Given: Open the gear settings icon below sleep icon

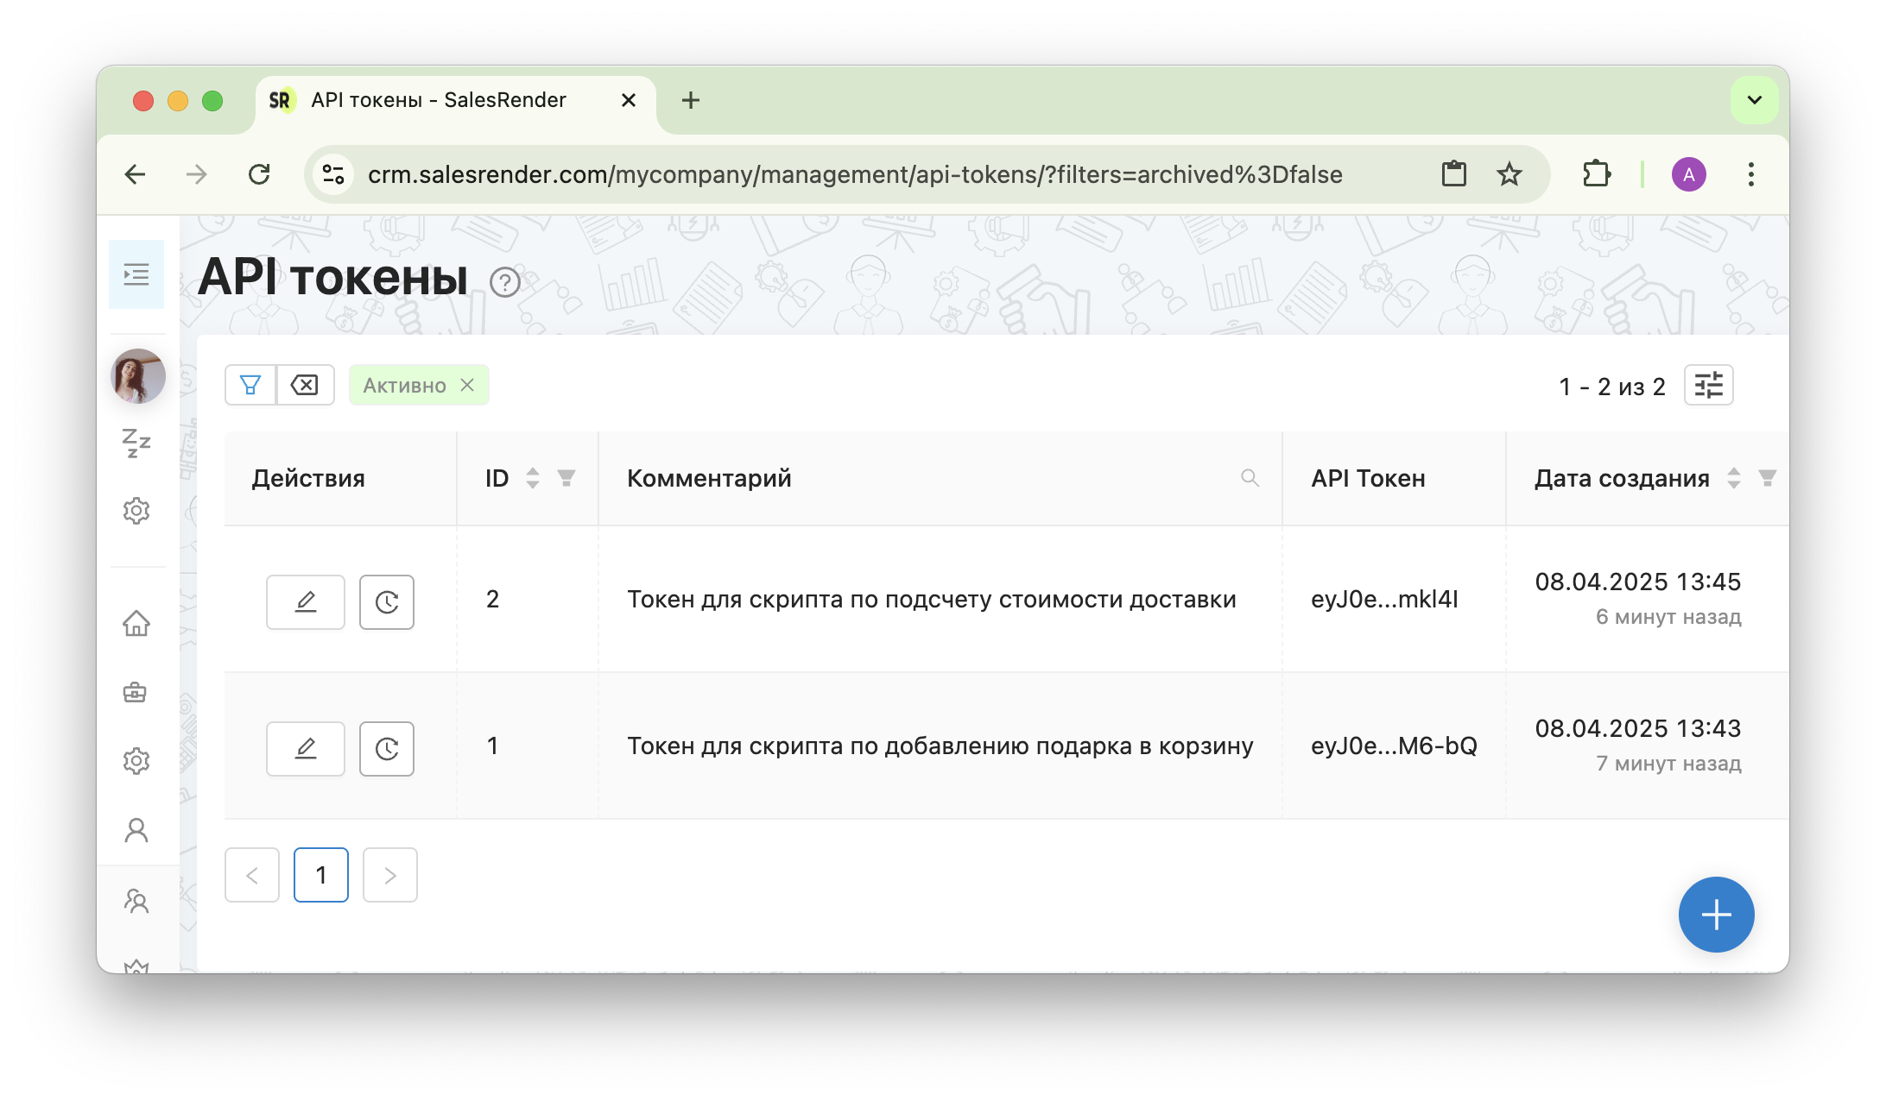Looking at the screenshot, I should (136, 511).
